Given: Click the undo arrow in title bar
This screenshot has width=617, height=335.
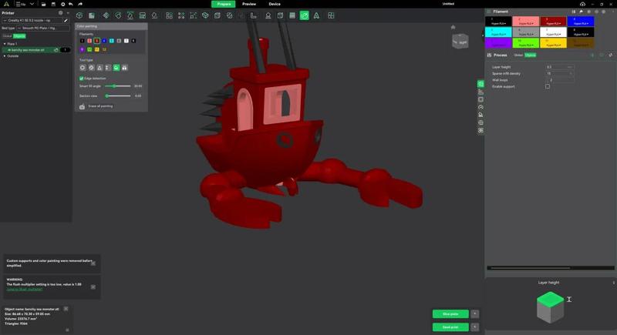Looking at the screenshot, I should click(71, 4).
